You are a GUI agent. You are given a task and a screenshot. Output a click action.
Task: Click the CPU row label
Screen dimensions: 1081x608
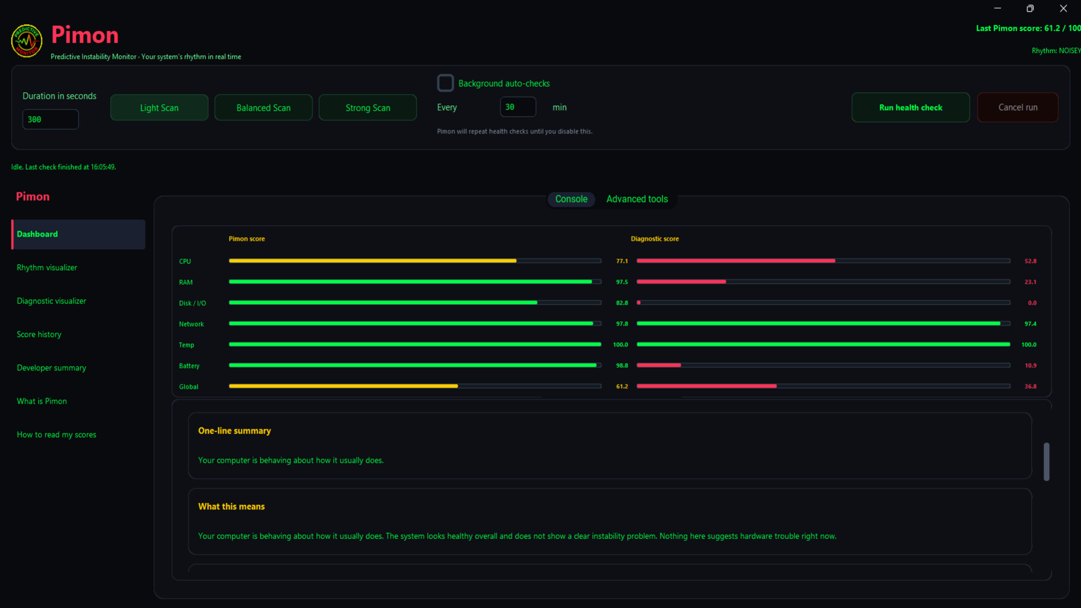tap(185, 261)
